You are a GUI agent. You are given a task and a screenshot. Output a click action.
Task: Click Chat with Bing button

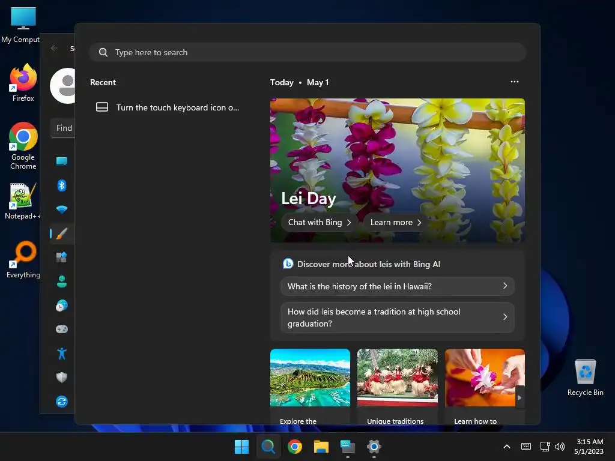[x=320, y=222]
